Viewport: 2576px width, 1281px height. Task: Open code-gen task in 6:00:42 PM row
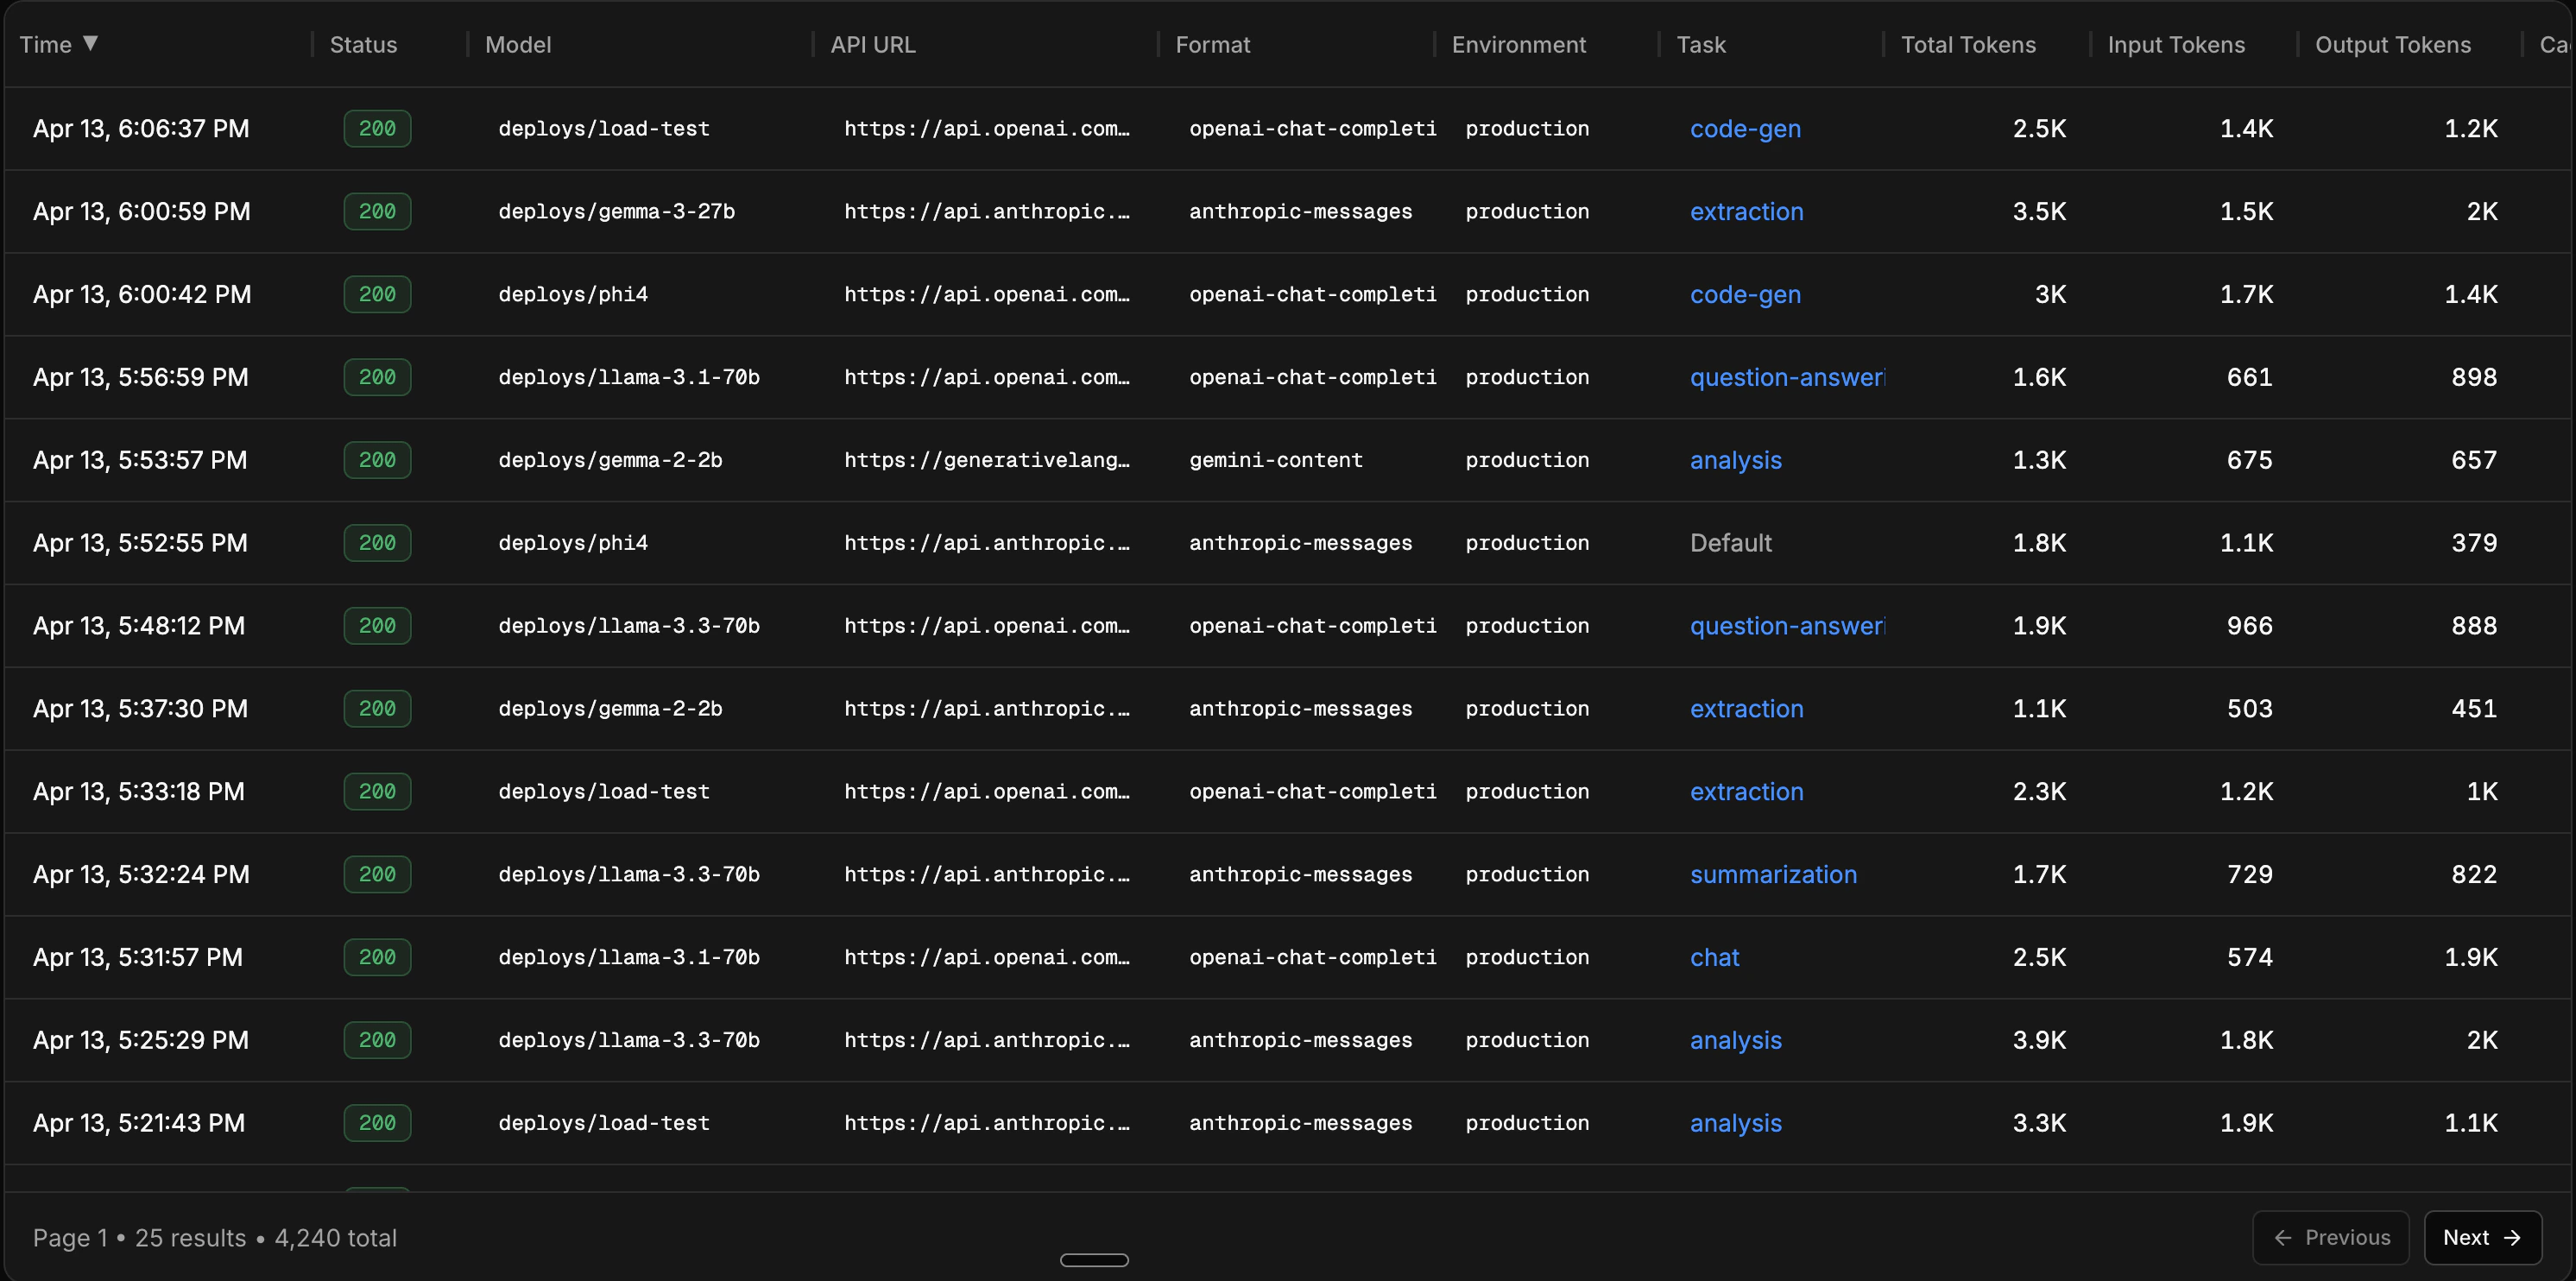coord(1745,295)
